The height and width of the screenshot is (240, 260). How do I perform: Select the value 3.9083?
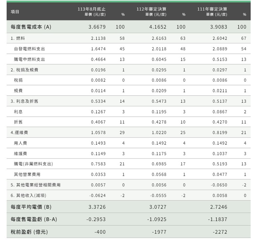(219, 27)
